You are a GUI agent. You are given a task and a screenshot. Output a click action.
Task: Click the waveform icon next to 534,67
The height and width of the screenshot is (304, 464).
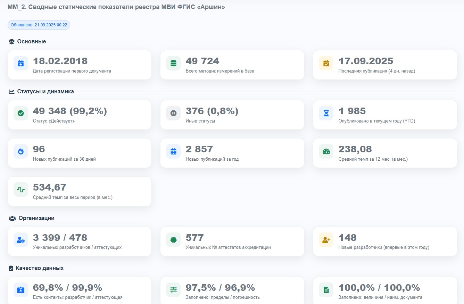click(21, 190)
